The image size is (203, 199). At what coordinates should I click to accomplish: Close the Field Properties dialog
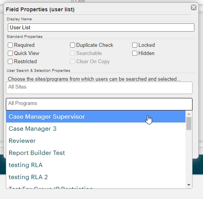[x=194, y=7]
